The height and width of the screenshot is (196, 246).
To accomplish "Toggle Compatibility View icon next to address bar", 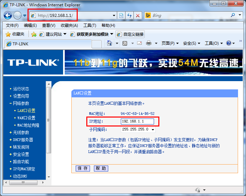I will [x=121, y=16].
